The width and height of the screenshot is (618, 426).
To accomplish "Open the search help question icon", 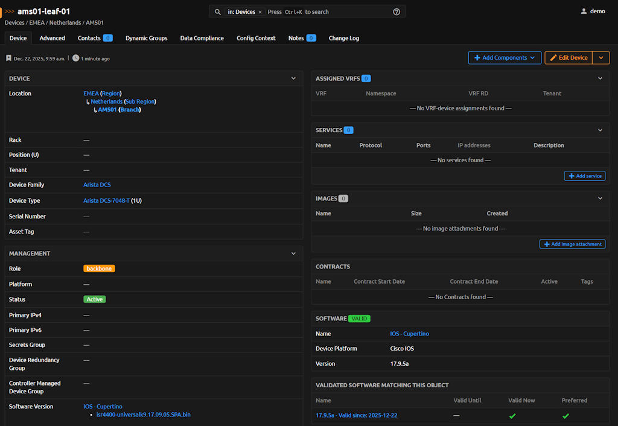I will tap(397, 12).
